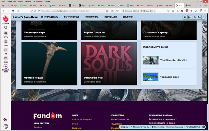Open the discussions icon in wiki header
The image size is (209, 131).
tap(190, 17)
